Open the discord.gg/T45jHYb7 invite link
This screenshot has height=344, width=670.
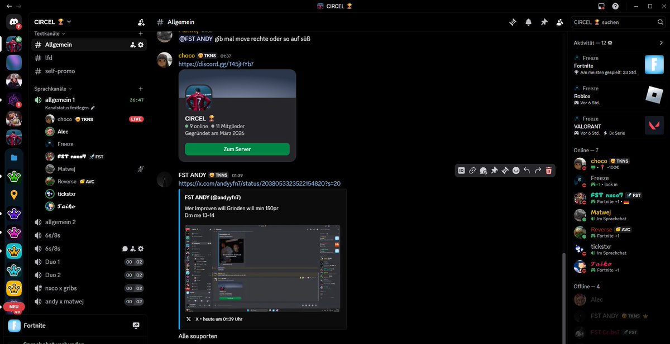point(216,64)
